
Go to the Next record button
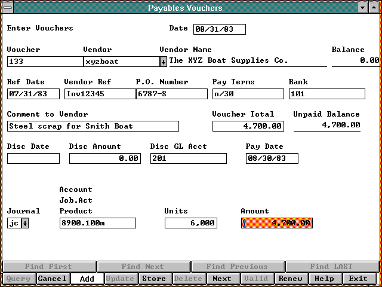pos(221,279)
